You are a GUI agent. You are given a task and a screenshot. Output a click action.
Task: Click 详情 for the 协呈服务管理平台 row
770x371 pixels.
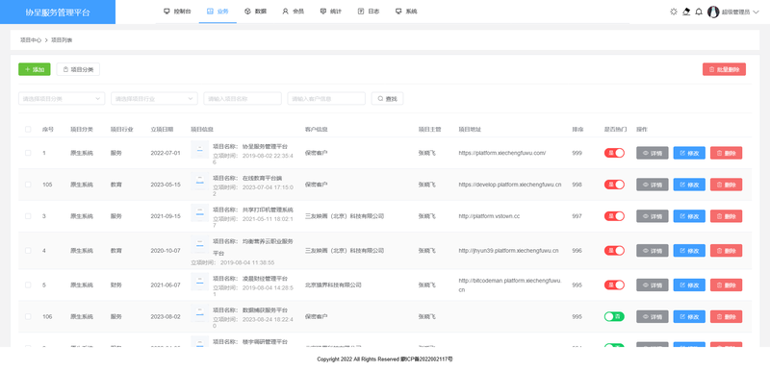coord(653,153)
